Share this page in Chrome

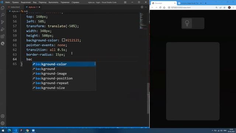click(x=221, y=7)
